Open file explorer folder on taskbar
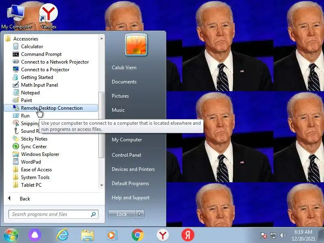The image size is (324, 243). 87,235
